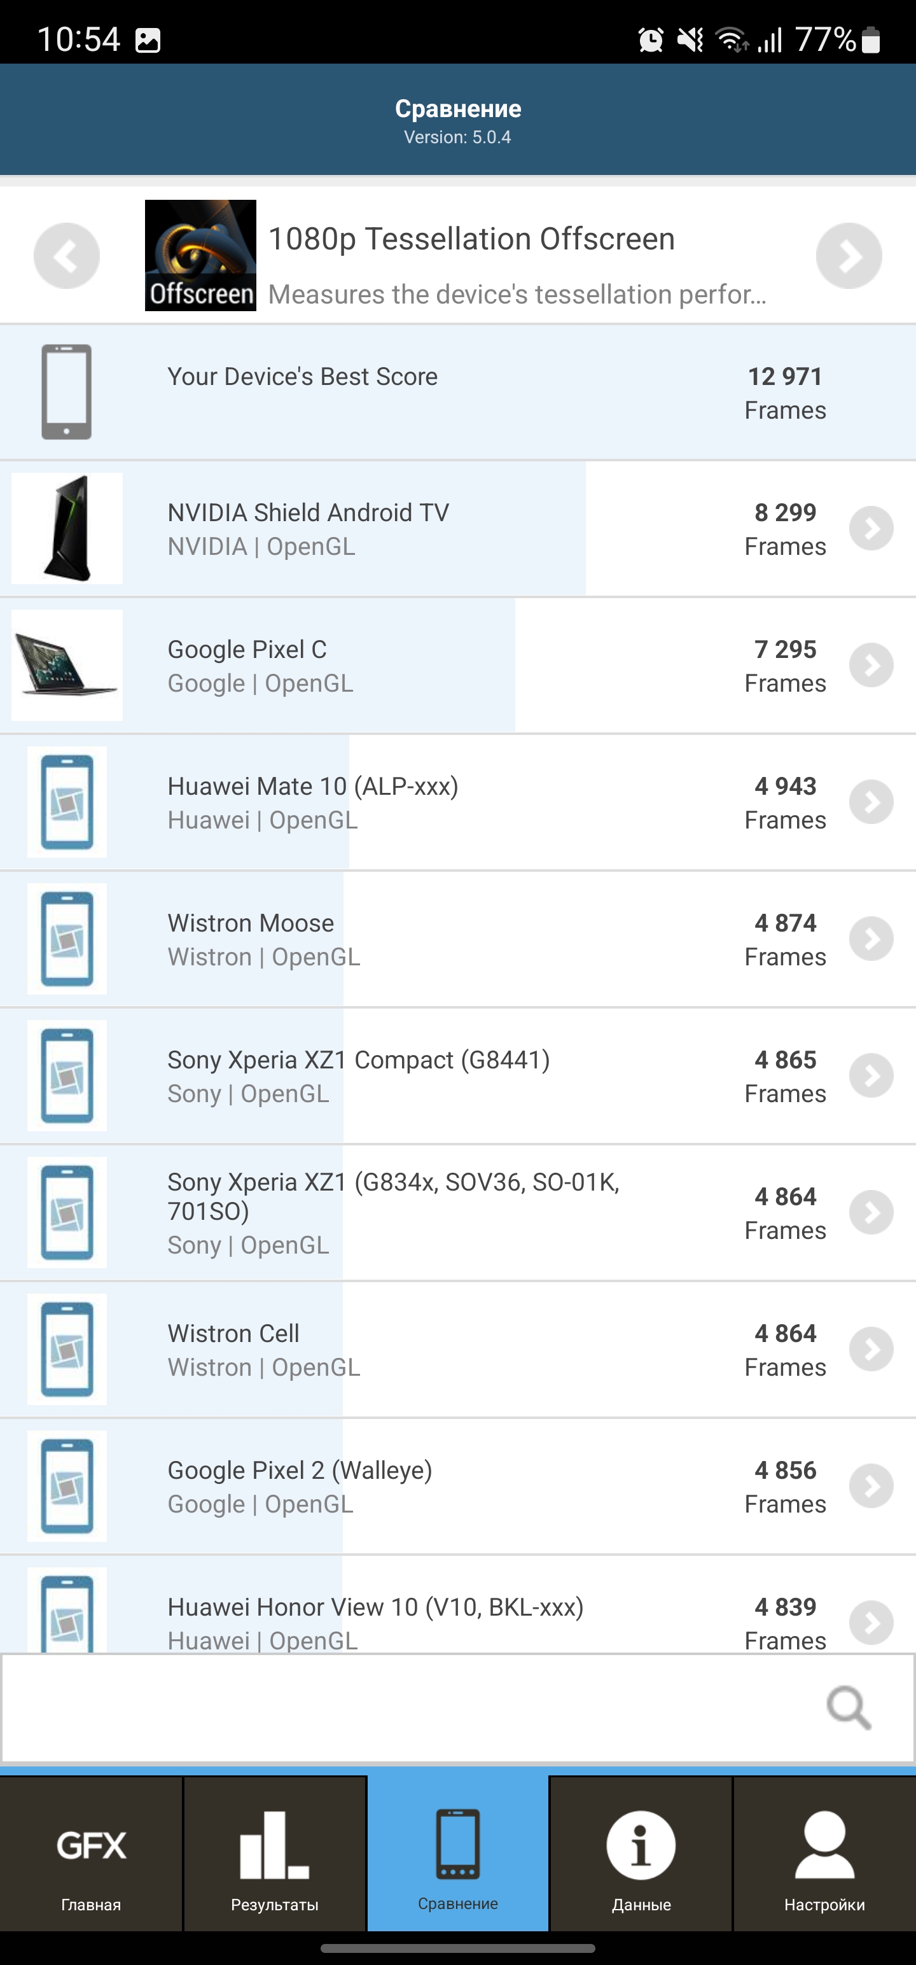Image resolution: width=916 pixels, height=1965 pixels.
Task: Open Wistron Moose details arrow
Action: (x=871, y=938)
